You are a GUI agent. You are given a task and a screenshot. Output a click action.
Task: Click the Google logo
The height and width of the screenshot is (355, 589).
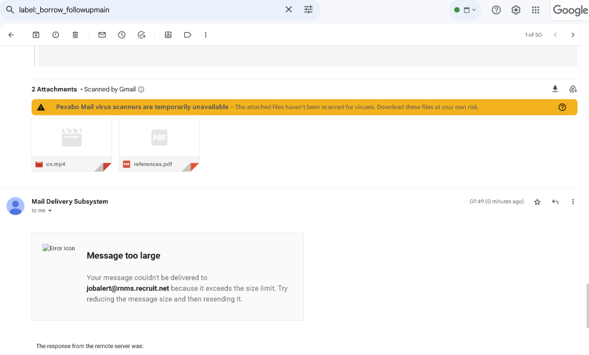pyautogui.click(x=570, y=10)
